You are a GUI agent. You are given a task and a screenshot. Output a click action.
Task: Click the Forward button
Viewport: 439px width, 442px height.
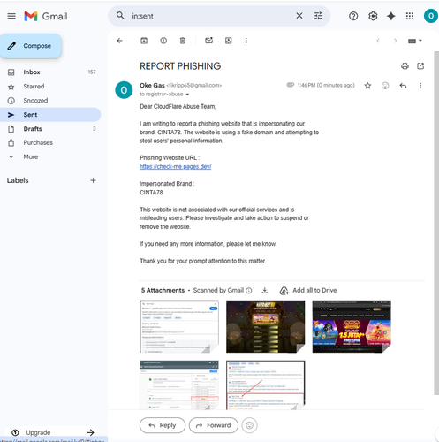point(214,425)
